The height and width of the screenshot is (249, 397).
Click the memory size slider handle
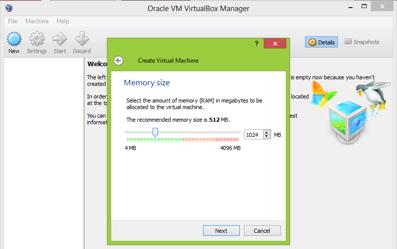155,132
